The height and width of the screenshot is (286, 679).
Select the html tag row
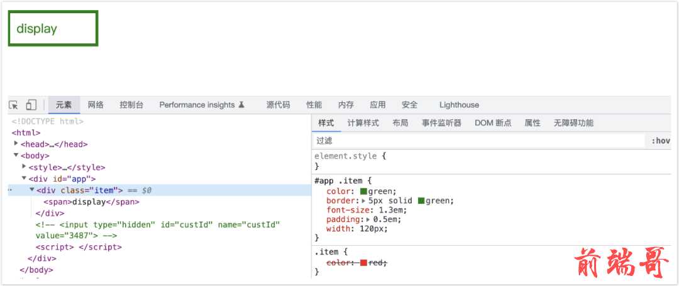pos(26,132)
